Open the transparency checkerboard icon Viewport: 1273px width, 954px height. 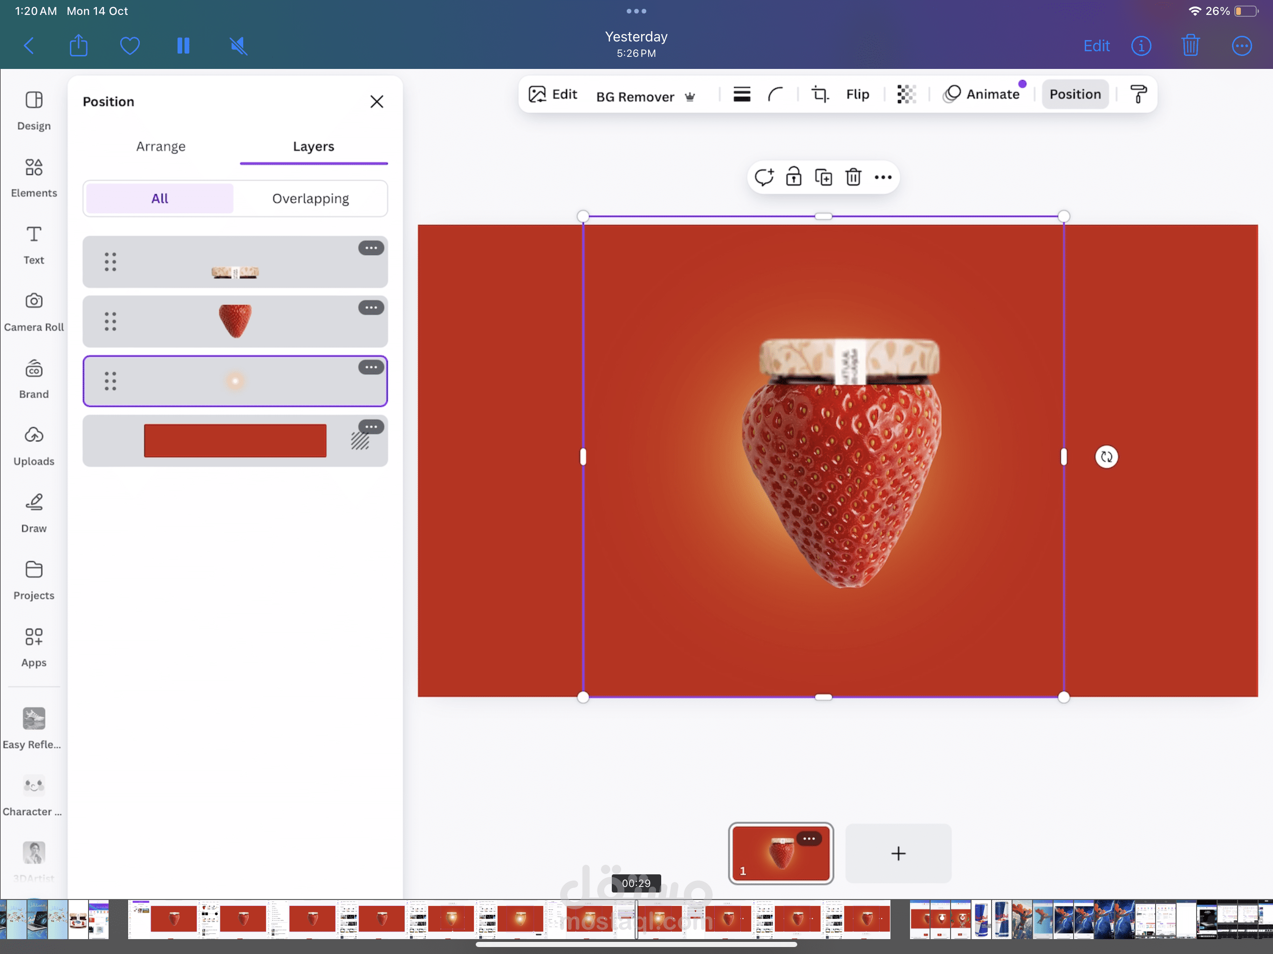coord(906,95)
